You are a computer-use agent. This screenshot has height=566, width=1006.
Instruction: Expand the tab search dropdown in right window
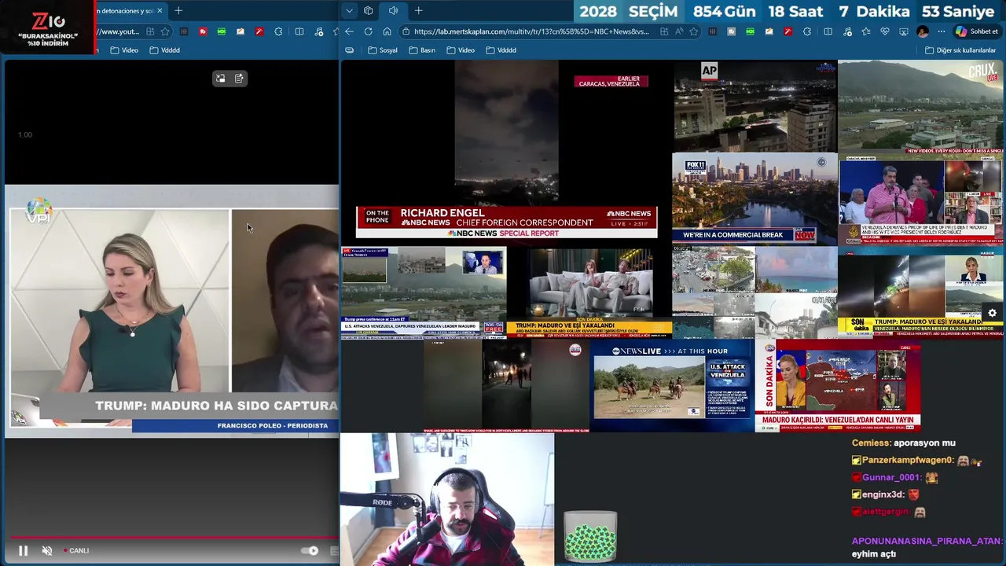click(x=349, y=11)
